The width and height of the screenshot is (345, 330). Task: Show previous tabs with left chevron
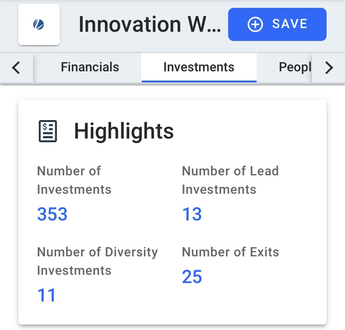(x=16, y=68)
